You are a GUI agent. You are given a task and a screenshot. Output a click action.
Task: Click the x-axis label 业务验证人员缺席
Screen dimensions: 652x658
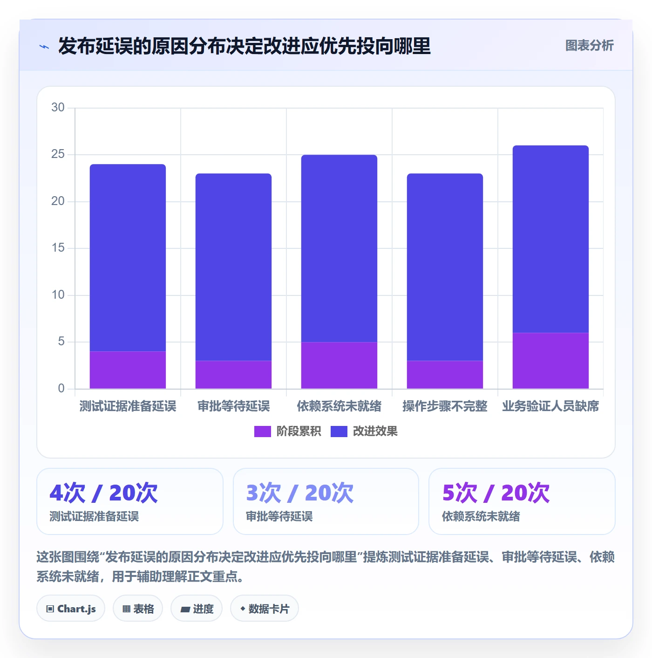click(x=550, y=406)
